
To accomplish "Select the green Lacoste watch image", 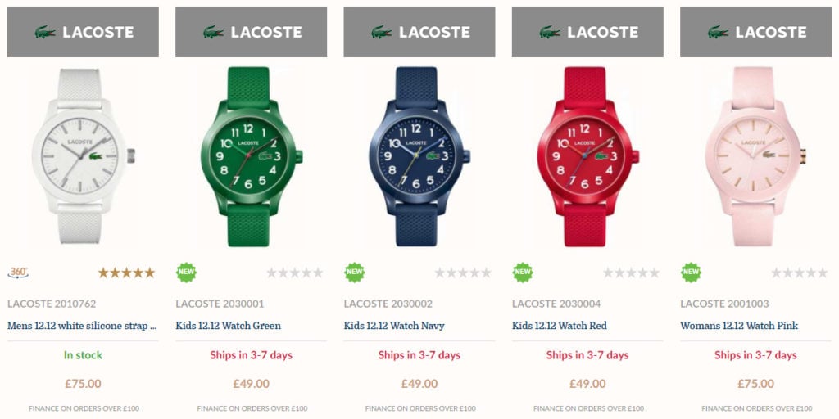I will 252,156.
